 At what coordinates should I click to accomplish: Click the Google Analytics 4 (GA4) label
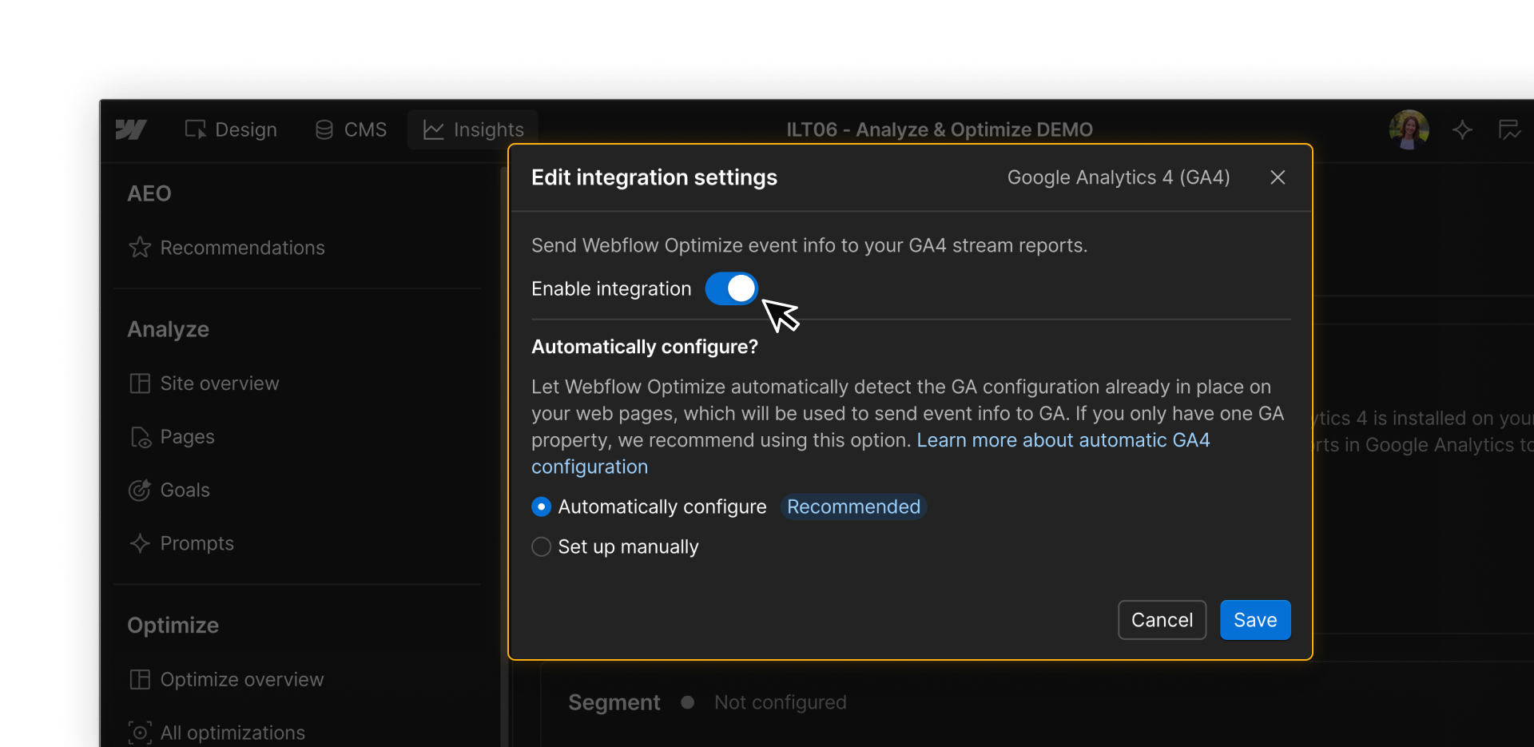(x=1119, y=177)
